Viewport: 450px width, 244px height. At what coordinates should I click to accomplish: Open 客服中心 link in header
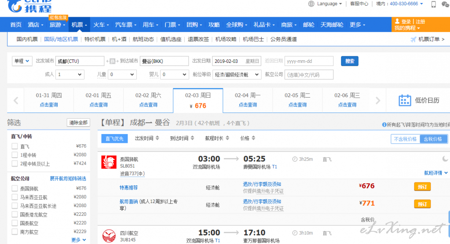(x=359, y=4)
